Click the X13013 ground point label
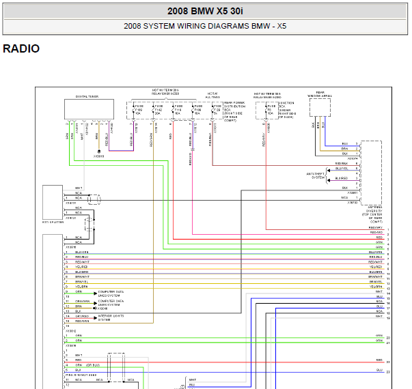This screenshot has width=412, height=389. coord(99,156)
